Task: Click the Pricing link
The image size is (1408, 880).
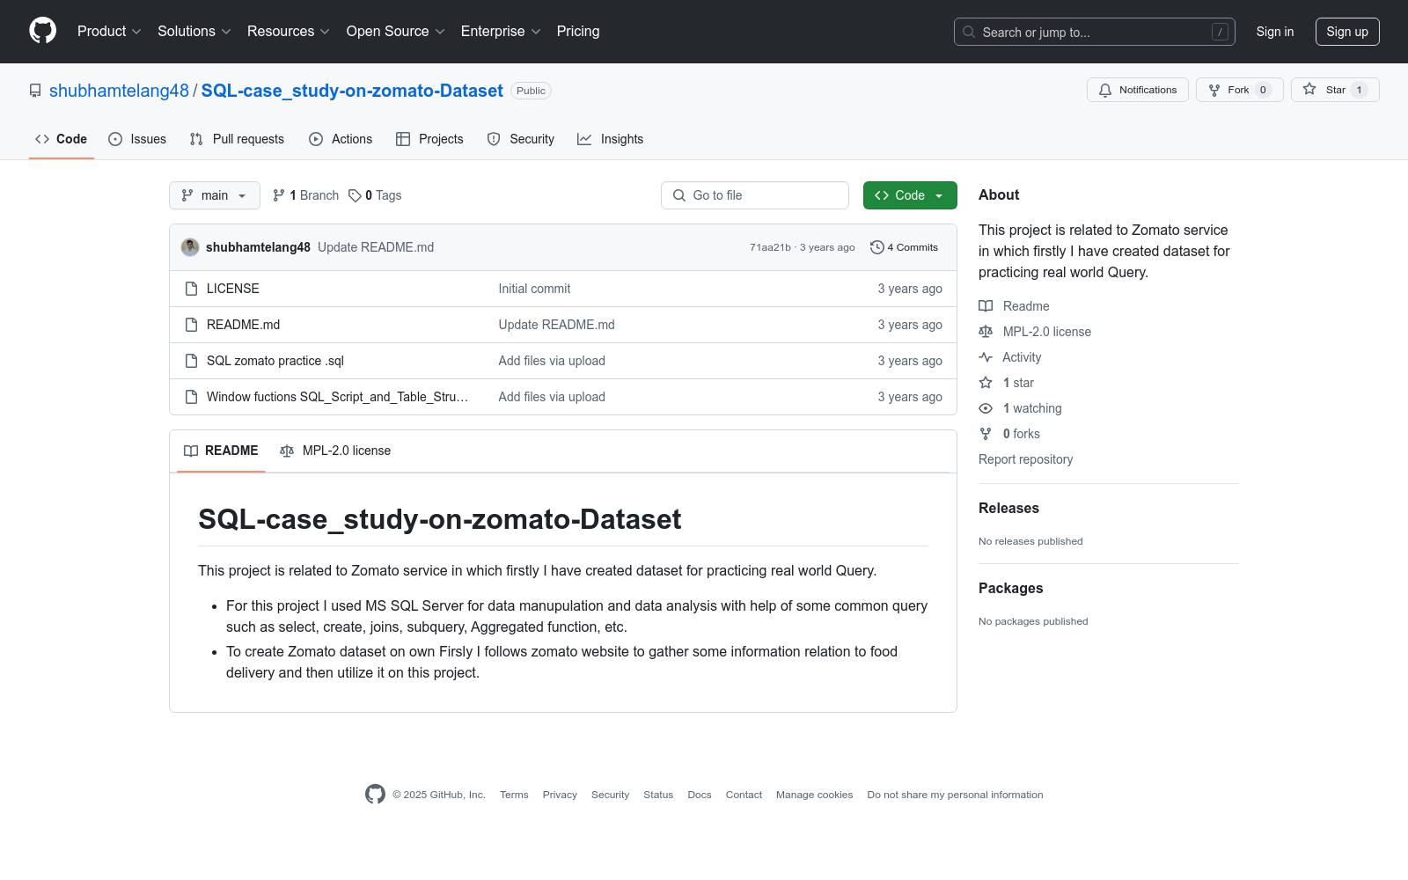Action: (x=578, y=32)
